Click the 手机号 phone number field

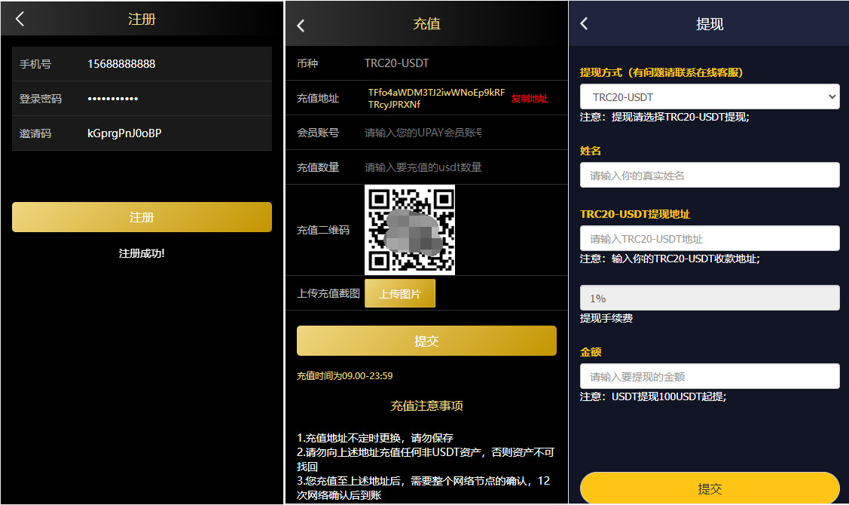tap(142, 64)
